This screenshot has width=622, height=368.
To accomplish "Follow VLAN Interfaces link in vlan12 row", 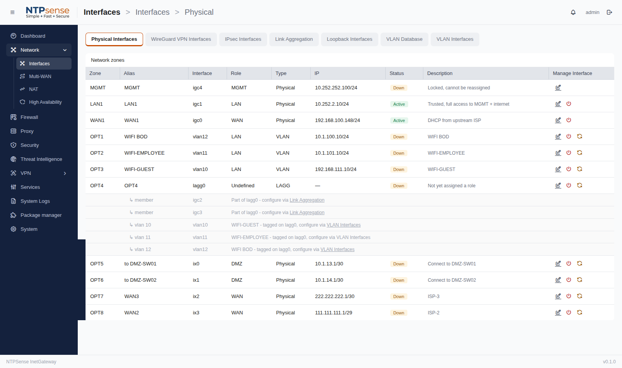I will [337, 249].
